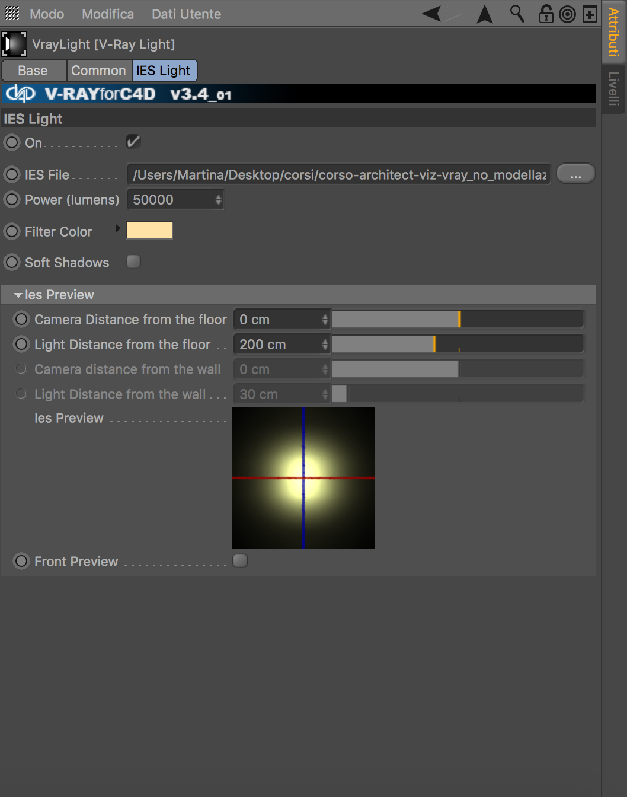The image size is (627, 797).
Task: Click the VrayLight [V-Ray Light] title text
Action: point(103,44)
